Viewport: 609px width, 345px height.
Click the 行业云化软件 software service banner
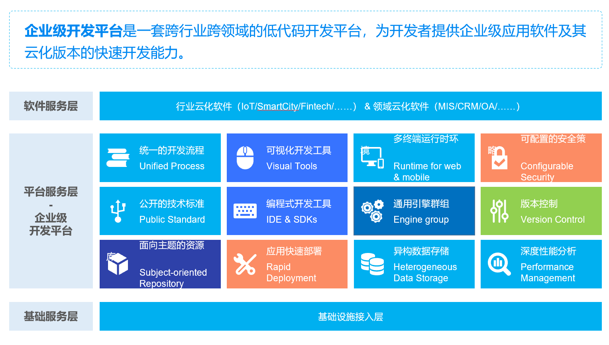351,106
